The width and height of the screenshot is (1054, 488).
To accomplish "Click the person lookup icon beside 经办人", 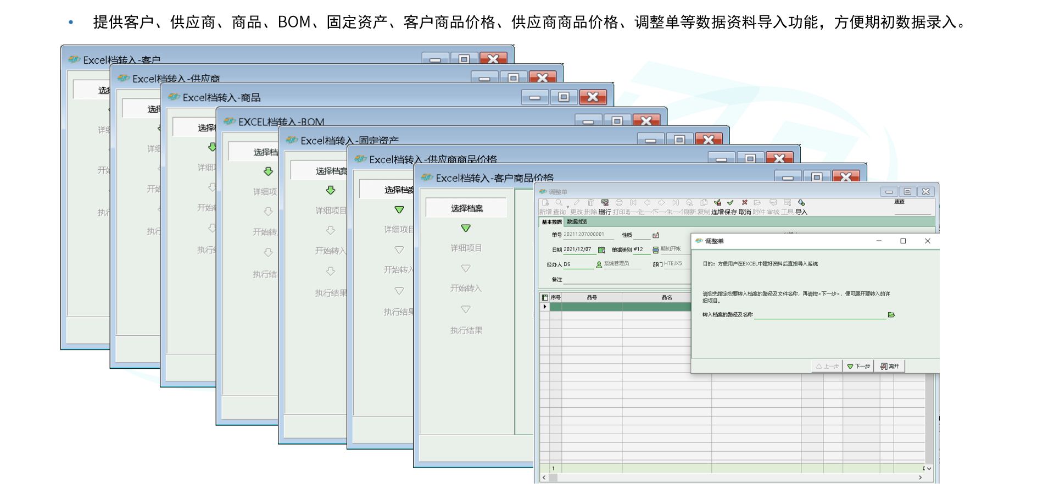I will point(599,265).
